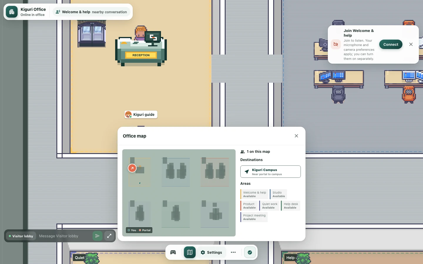Click the top-right room on the minimap
This screenshot has width=423, height=264.
pyautogui.click(x=215, y=172)
